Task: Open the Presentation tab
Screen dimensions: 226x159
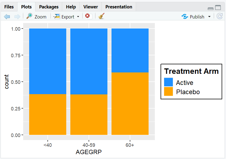Action: 119,7
